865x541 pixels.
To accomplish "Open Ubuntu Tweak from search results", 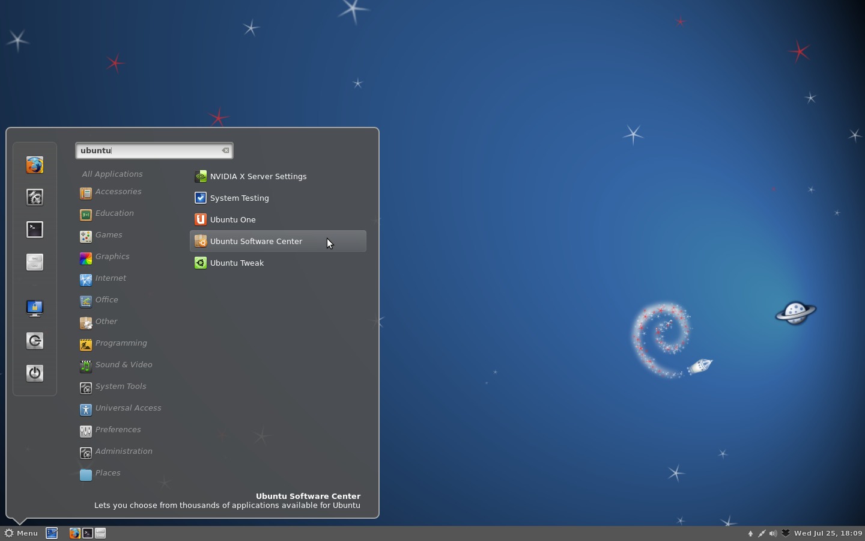I will [237, 263].
